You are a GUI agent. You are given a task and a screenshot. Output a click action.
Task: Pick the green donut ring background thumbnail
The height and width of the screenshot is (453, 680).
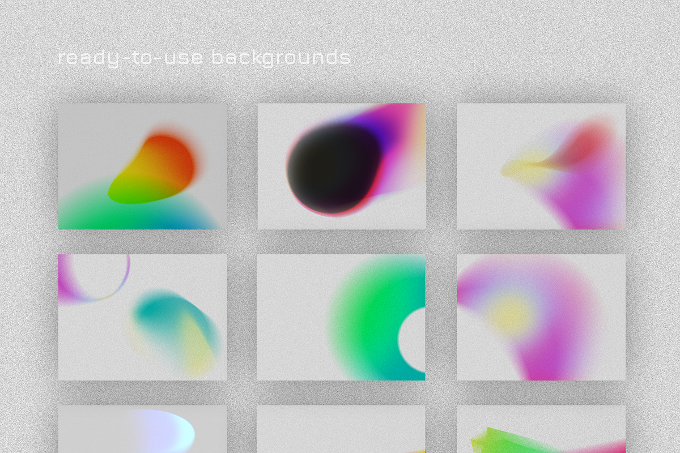coord(342,317)
